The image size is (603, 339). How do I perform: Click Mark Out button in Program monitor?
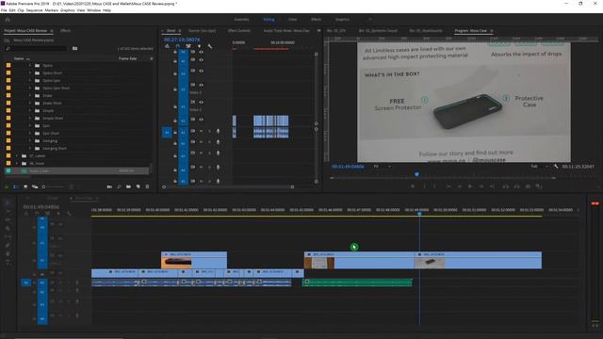(x=435, y=186)
